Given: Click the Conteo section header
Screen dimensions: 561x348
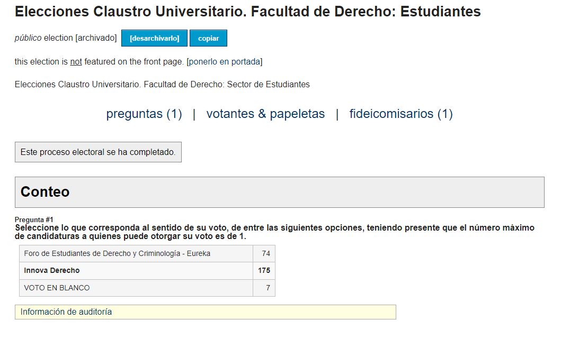Looking at the screenshot, I should click(x=279, y=192).
